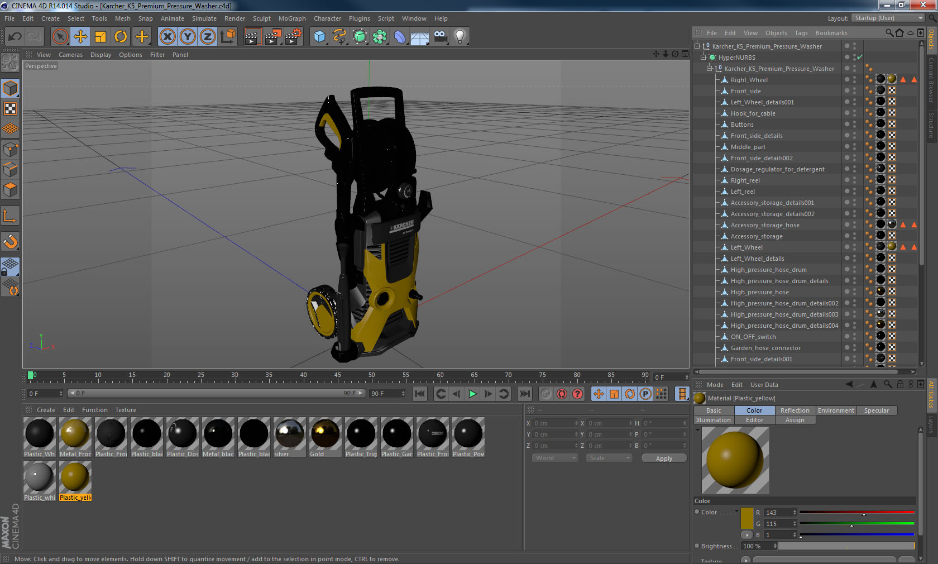Click the yellow color swatch

(747, 519)
